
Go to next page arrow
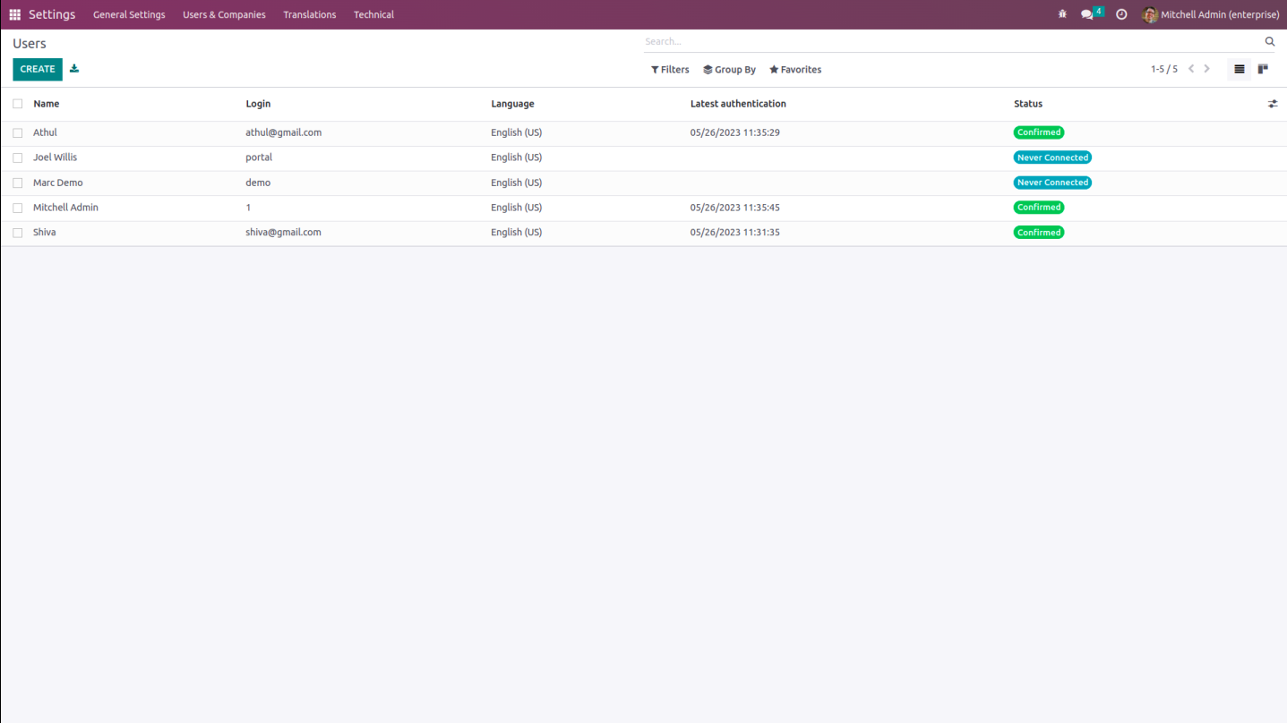(x=1207, y=69)
